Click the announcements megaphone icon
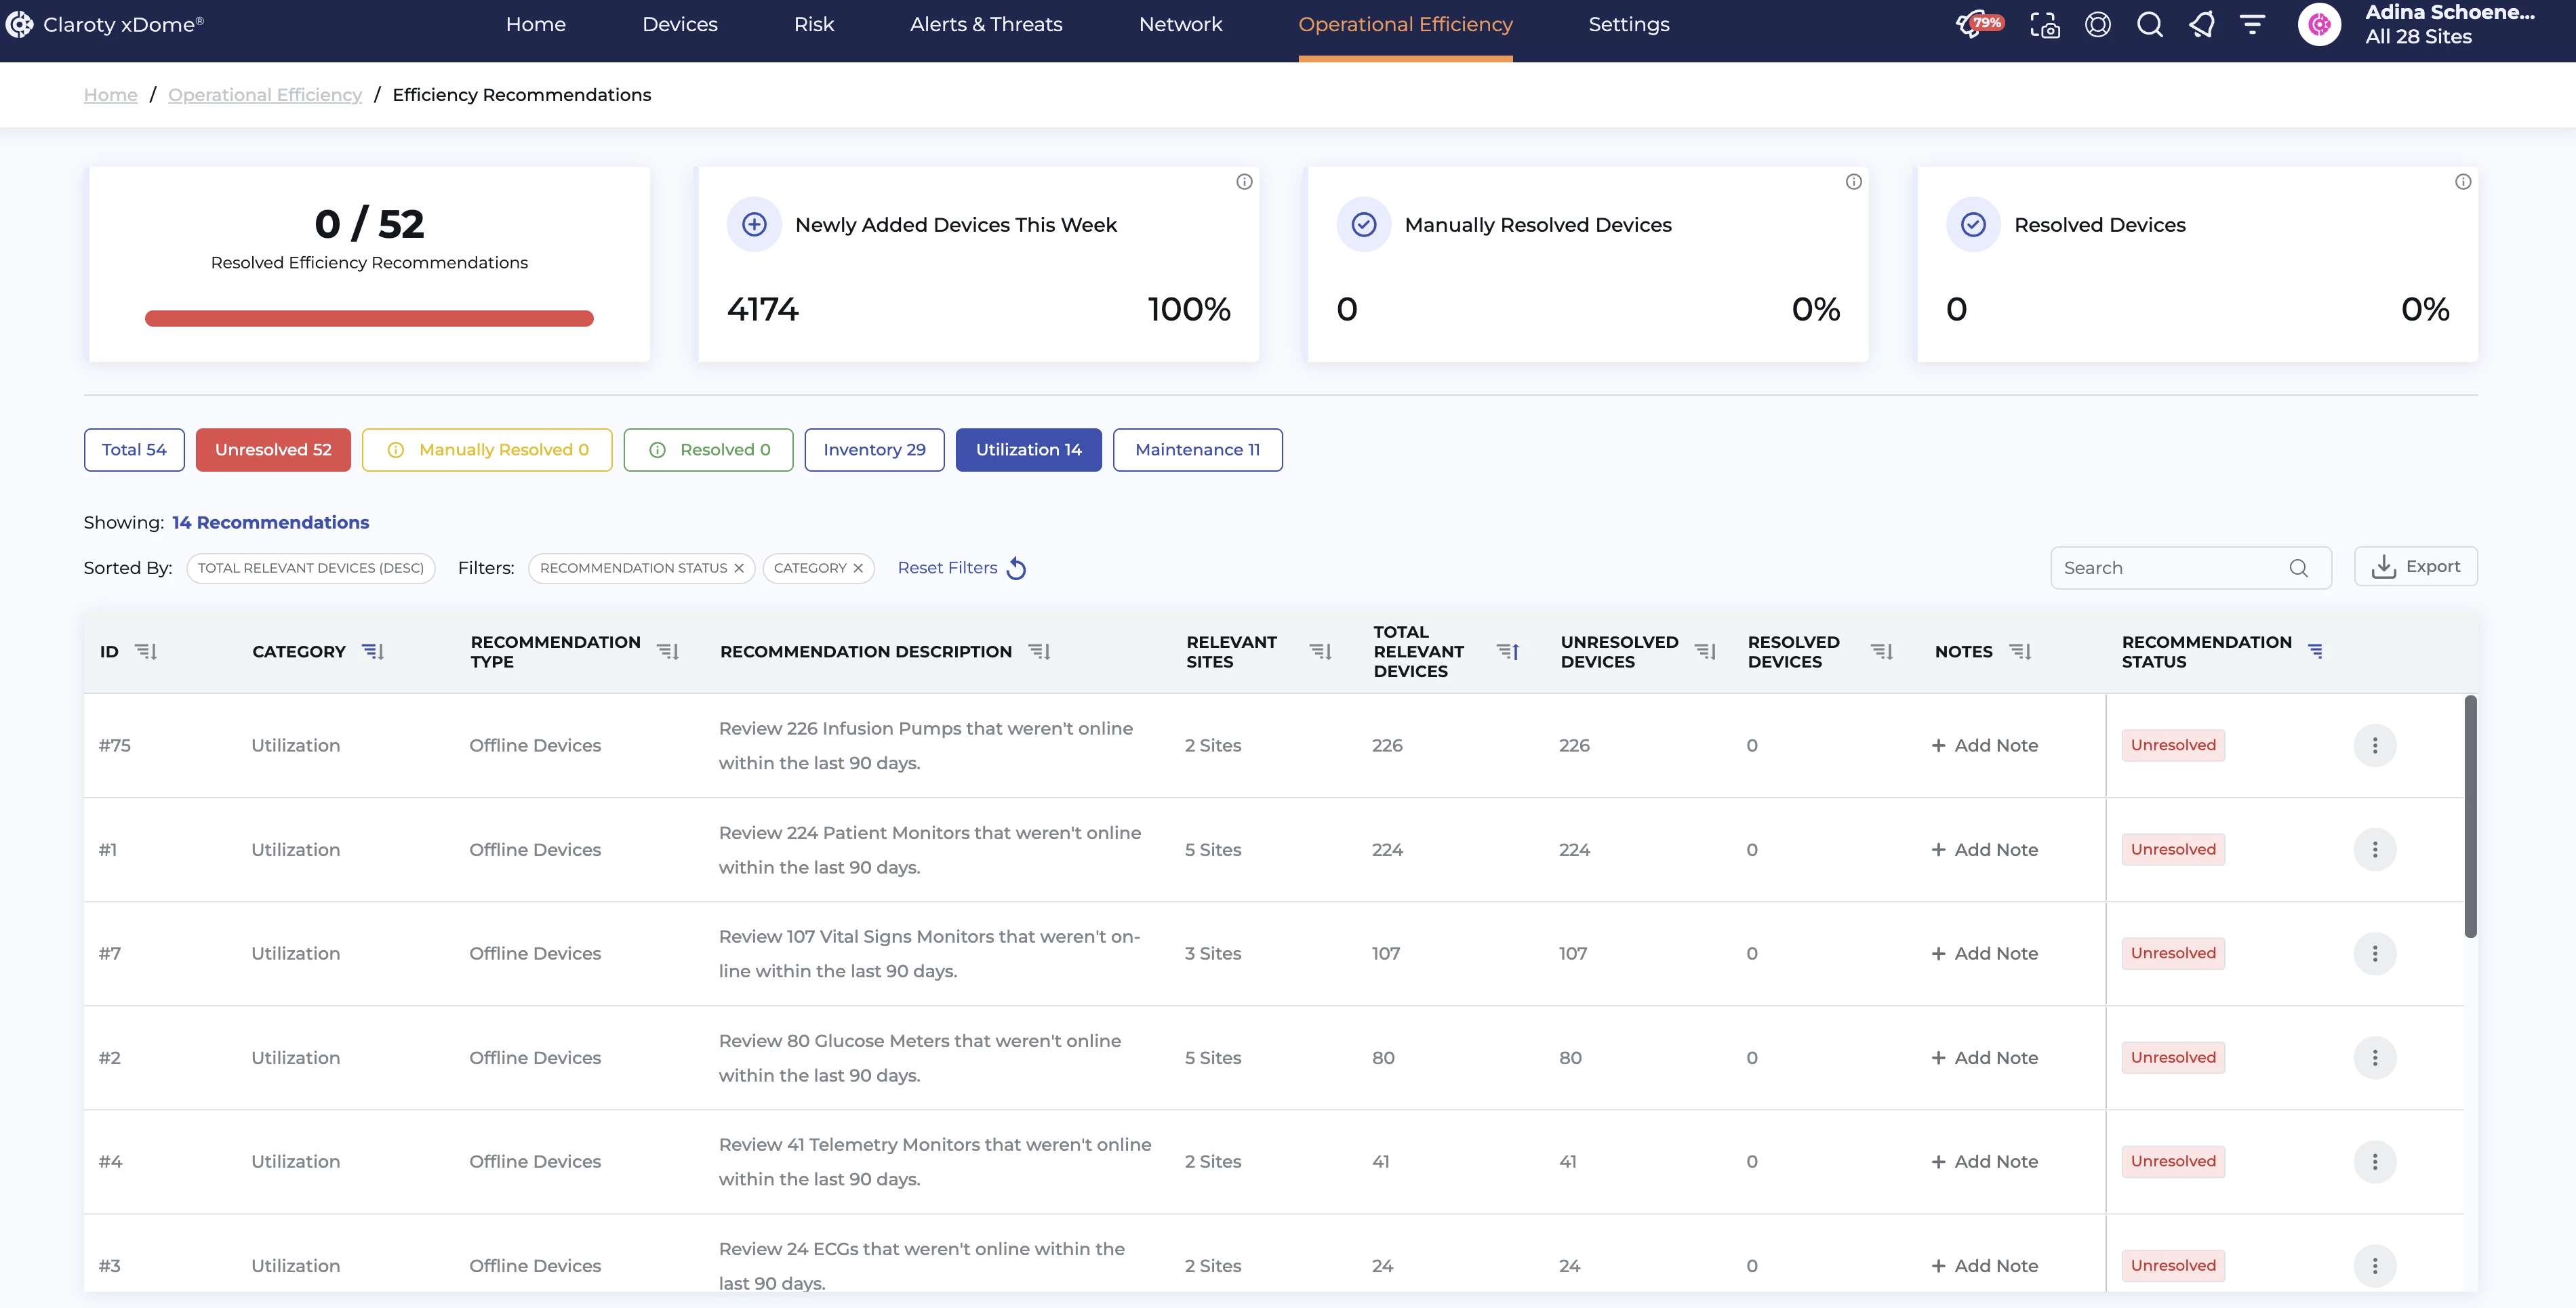The image size is (2576, 1308). pyautogui.click(x=2201, y=25)
